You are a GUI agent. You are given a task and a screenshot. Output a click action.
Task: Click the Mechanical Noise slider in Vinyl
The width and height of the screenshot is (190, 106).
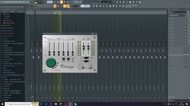click(49, 48)
